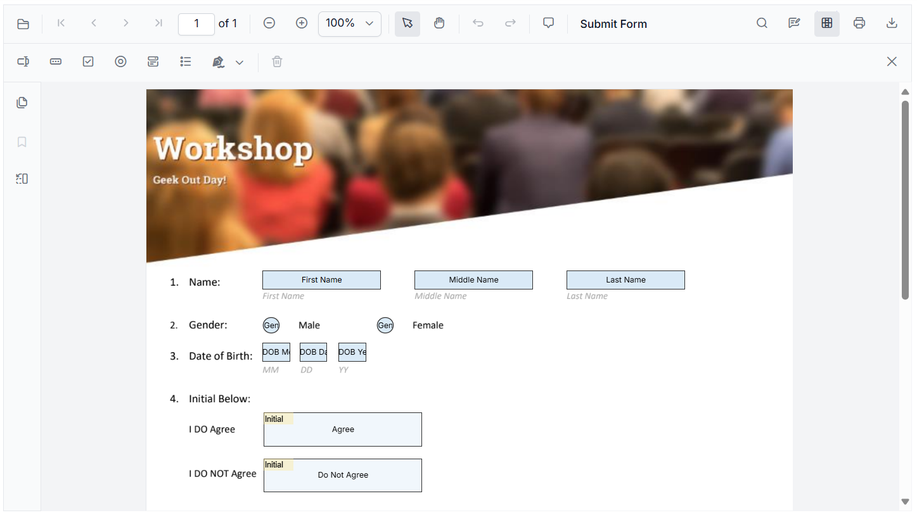Select the Signature field tool
This screenshot has width=917, height=515.
pyautogui.click(x=218, y=61)
